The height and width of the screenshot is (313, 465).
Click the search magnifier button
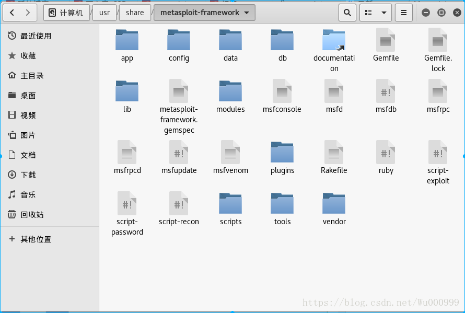[x=347, y=13]
